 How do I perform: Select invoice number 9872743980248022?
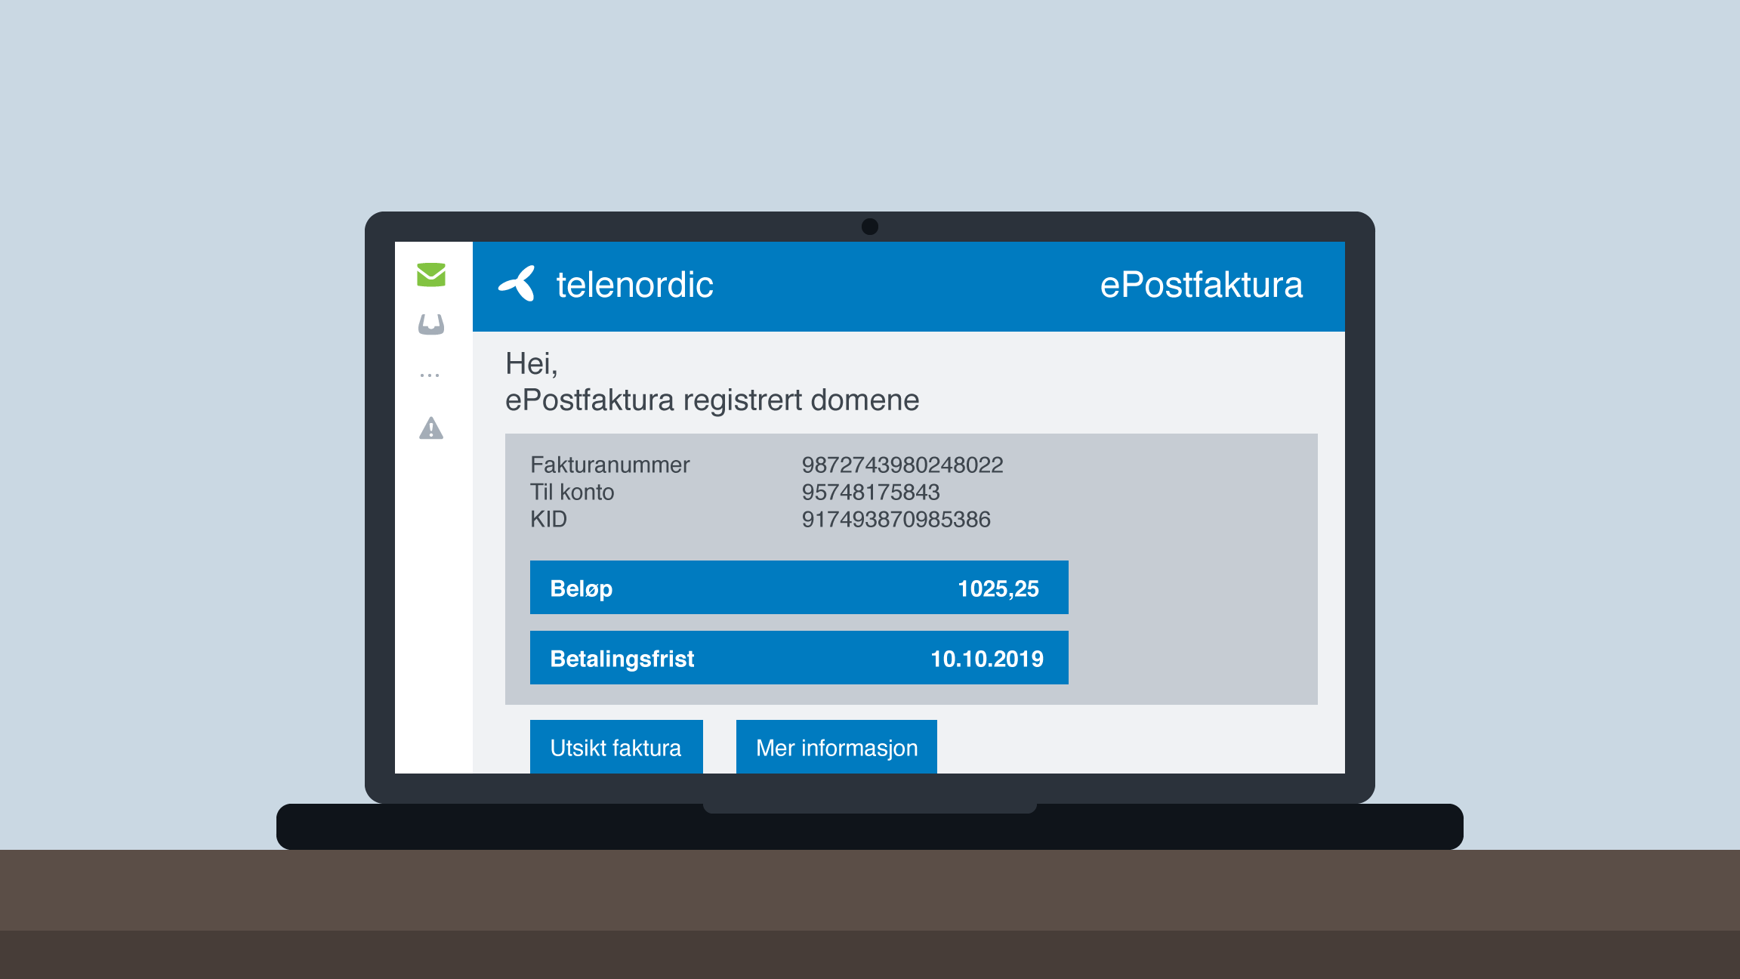pos(902,465)
